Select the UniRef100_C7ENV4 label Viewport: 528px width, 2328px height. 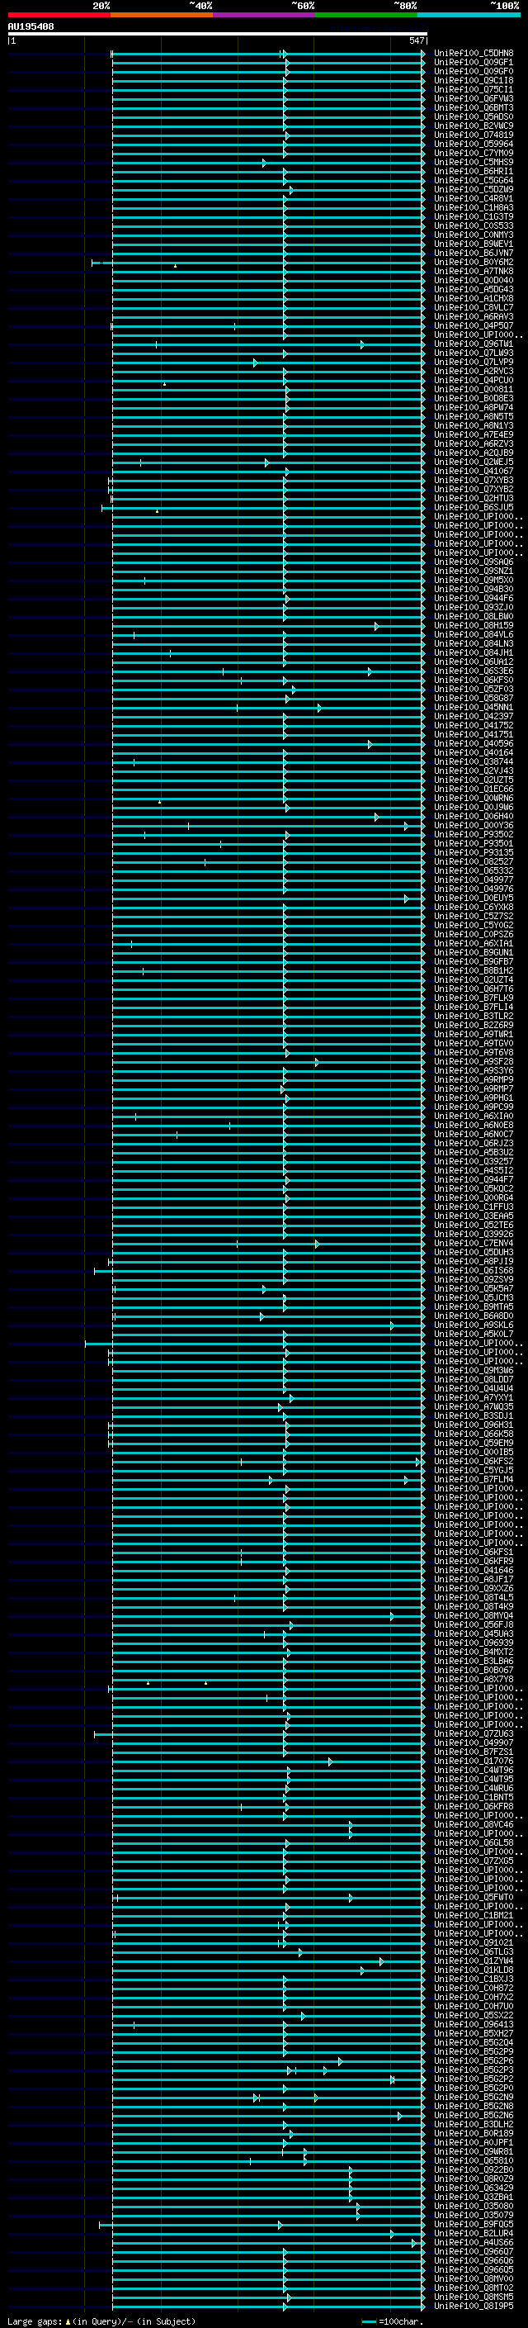click(x=474, y=1244)
